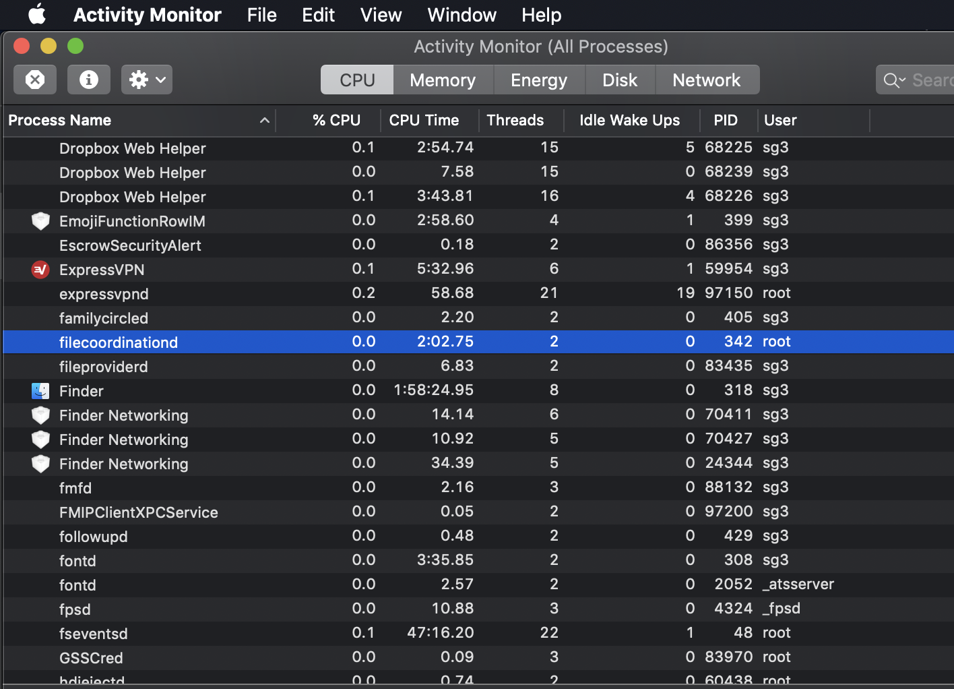Image resolution: width=954 pixels, height=689 pixels.
Task: Switch to the CPU tab
Action: pos(357,80)
